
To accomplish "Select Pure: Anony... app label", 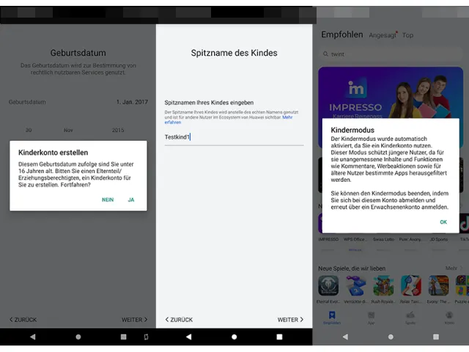I will pos(411,240).
